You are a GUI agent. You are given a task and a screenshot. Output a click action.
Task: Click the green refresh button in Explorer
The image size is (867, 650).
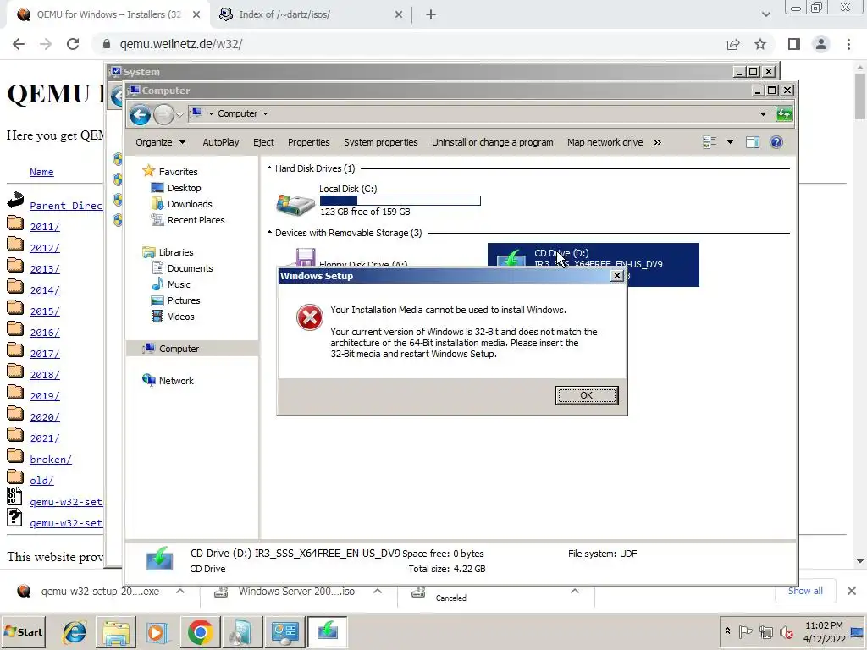point(784,114)
